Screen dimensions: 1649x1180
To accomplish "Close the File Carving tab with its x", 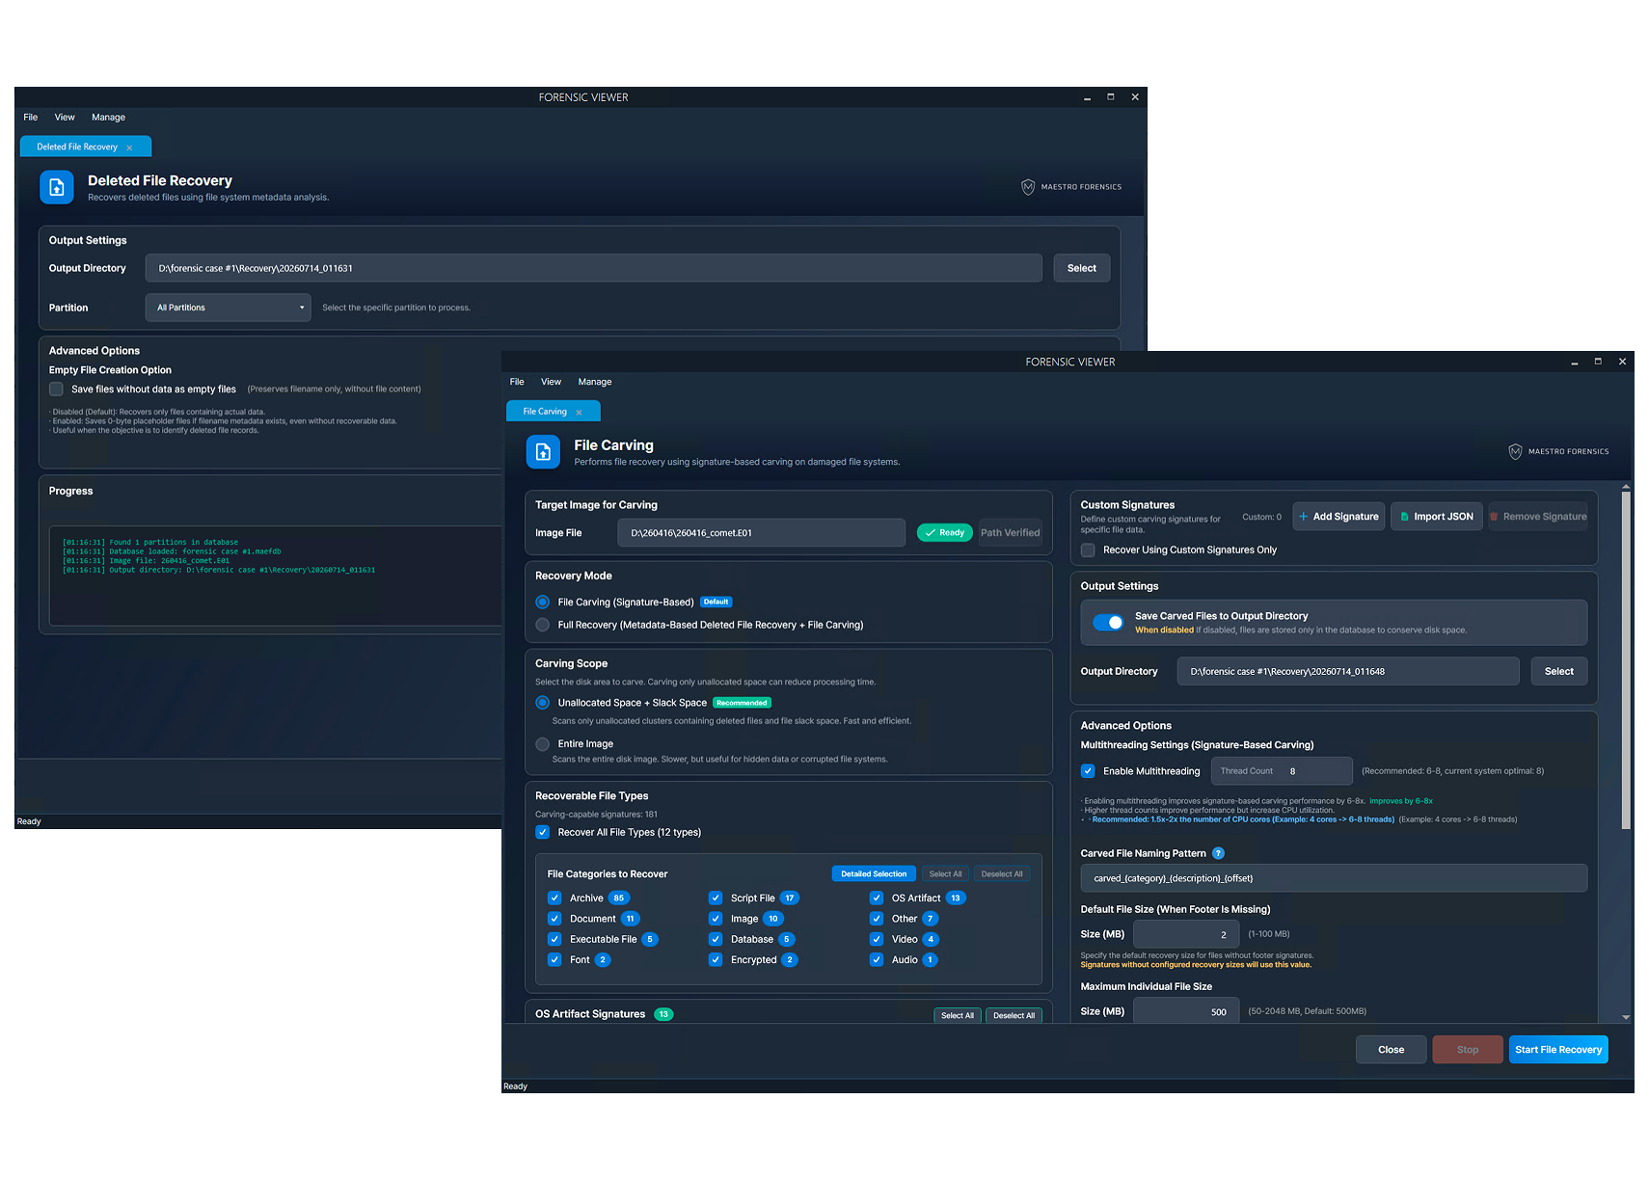I will (579, 413).
